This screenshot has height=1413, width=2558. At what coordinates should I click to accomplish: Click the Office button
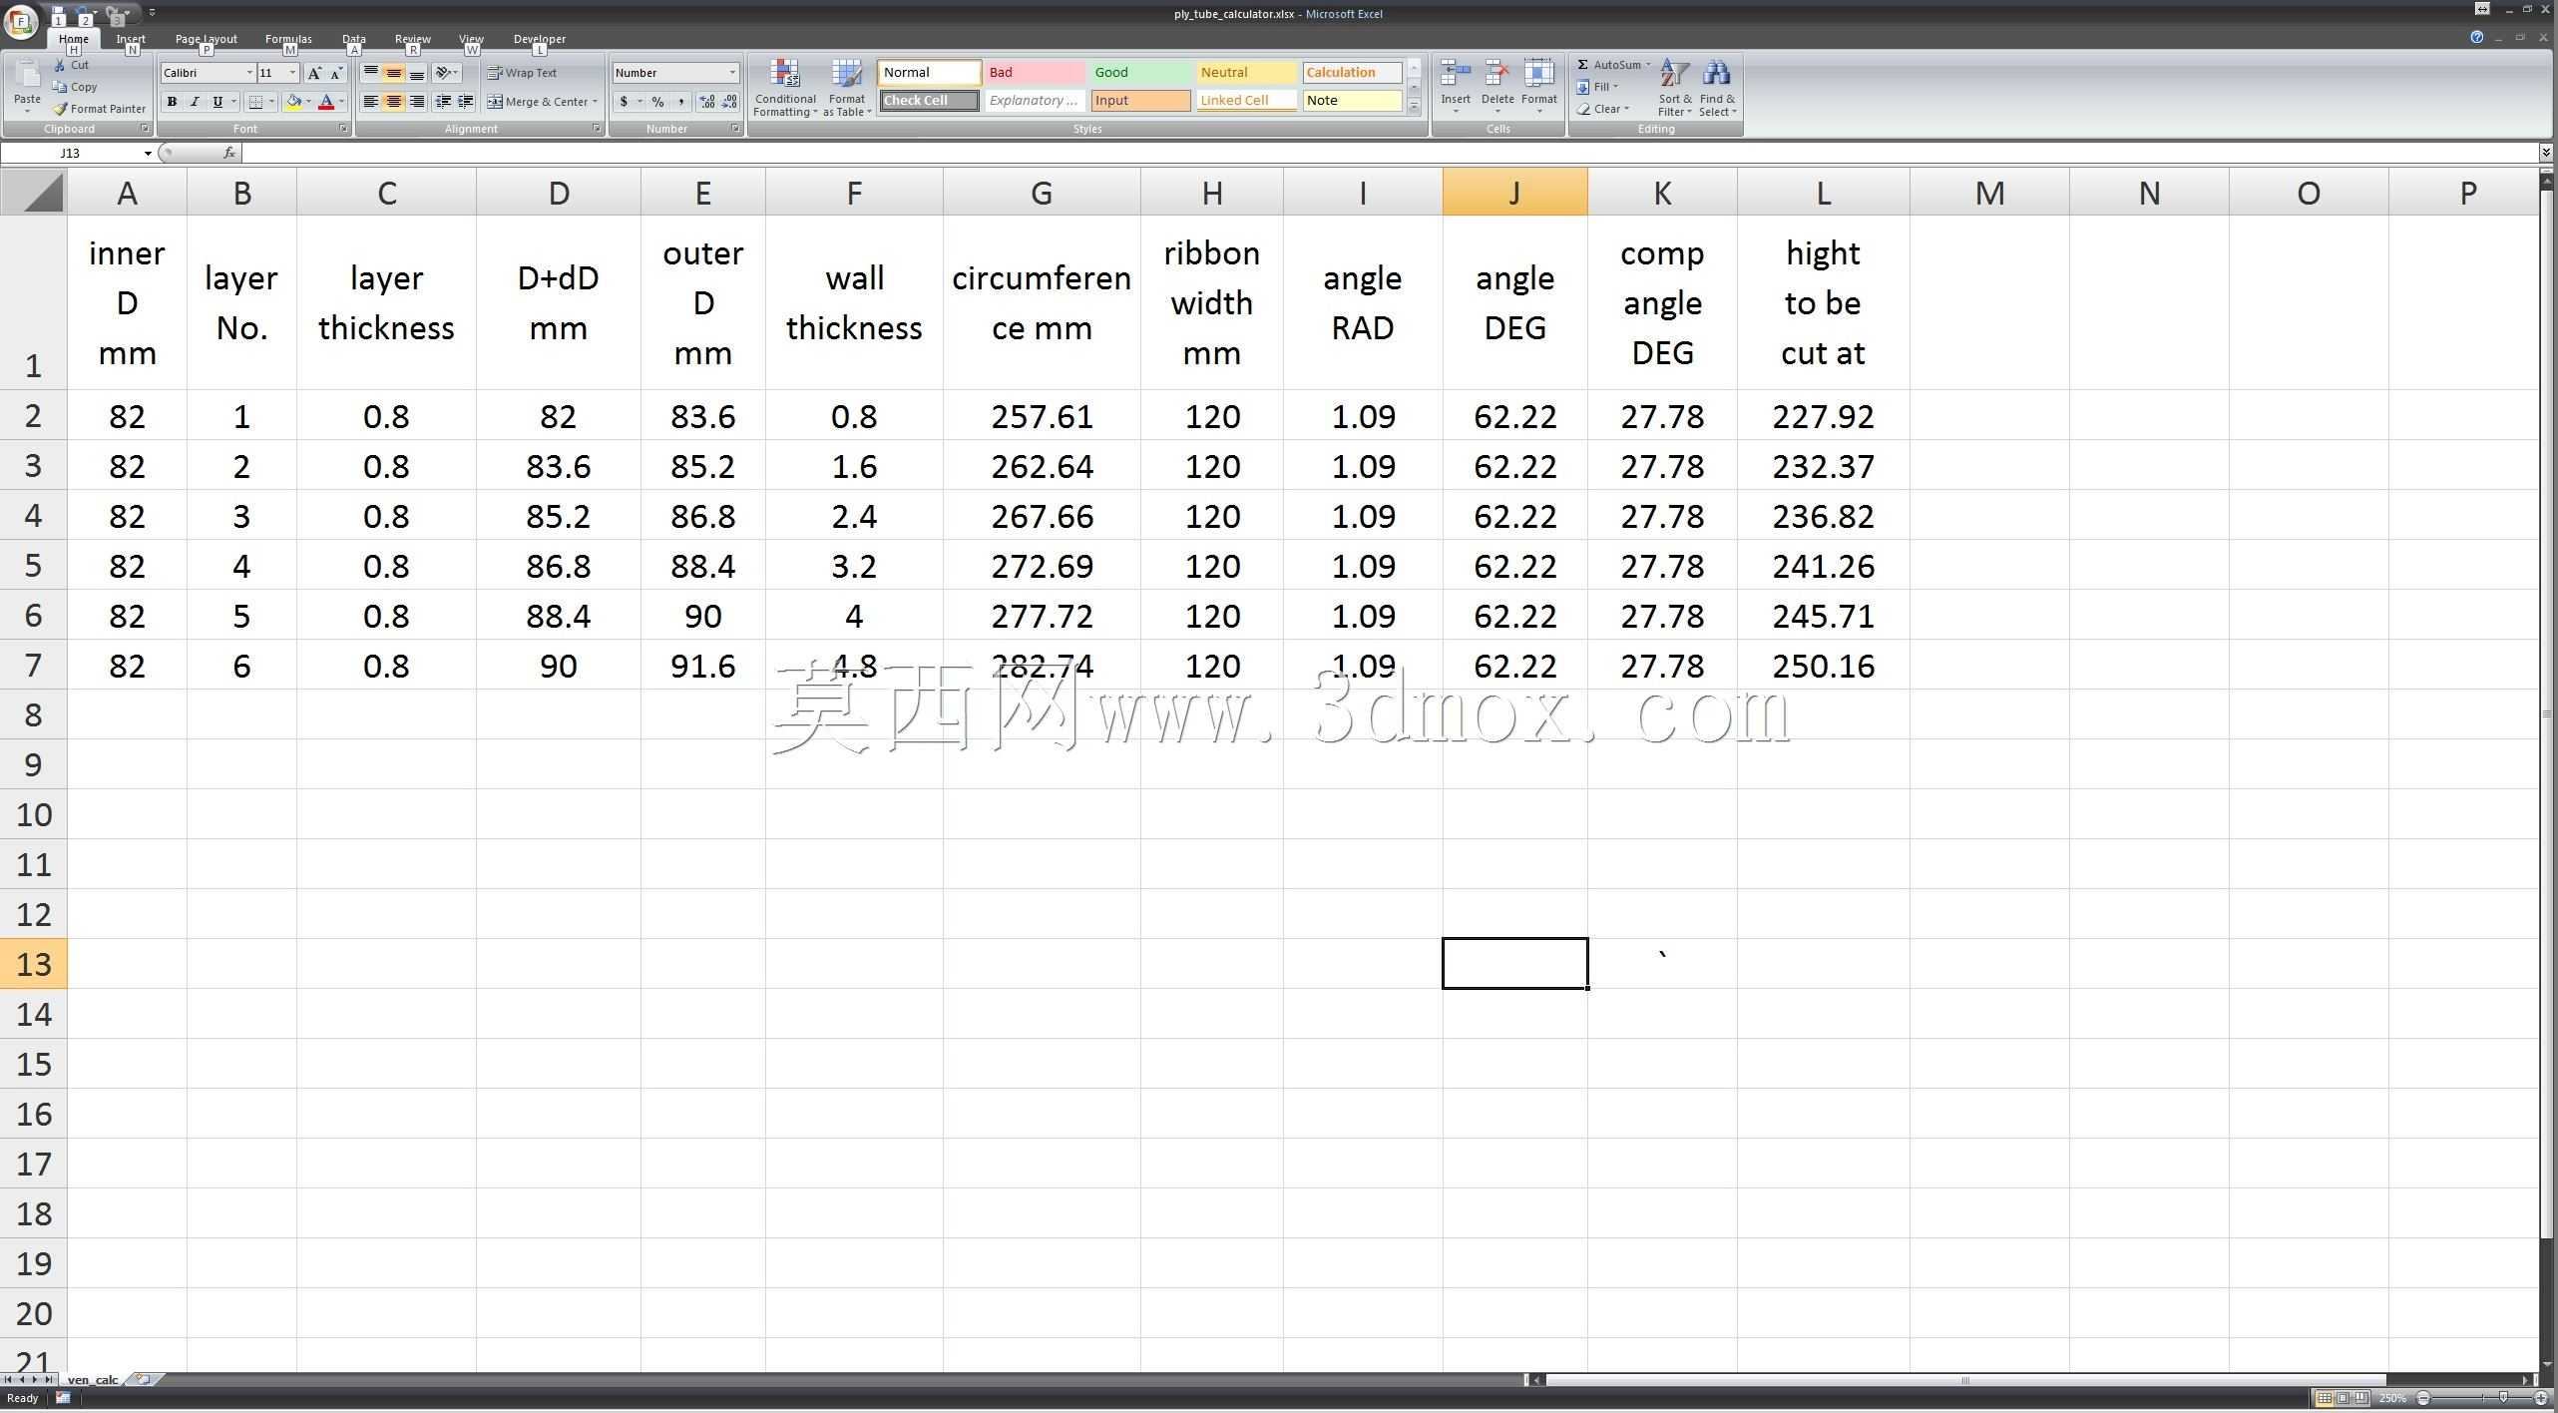pos(21,20)
